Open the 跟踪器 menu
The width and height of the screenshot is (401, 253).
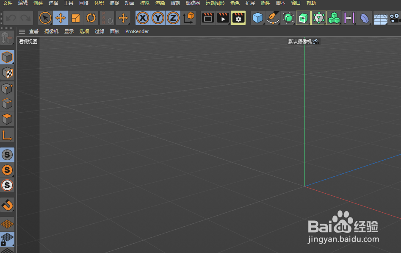click(x=193, y=3)
